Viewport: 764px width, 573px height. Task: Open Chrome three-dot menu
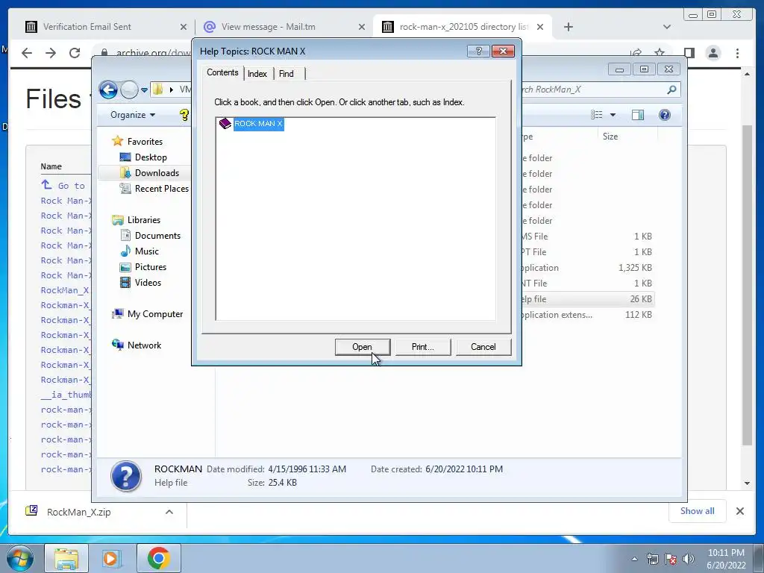[737, 53]
